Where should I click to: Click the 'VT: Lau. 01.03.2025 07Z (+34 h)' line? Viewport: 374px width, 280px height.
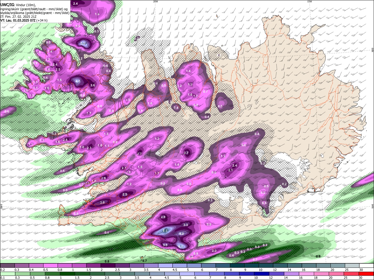click(24, 21)
